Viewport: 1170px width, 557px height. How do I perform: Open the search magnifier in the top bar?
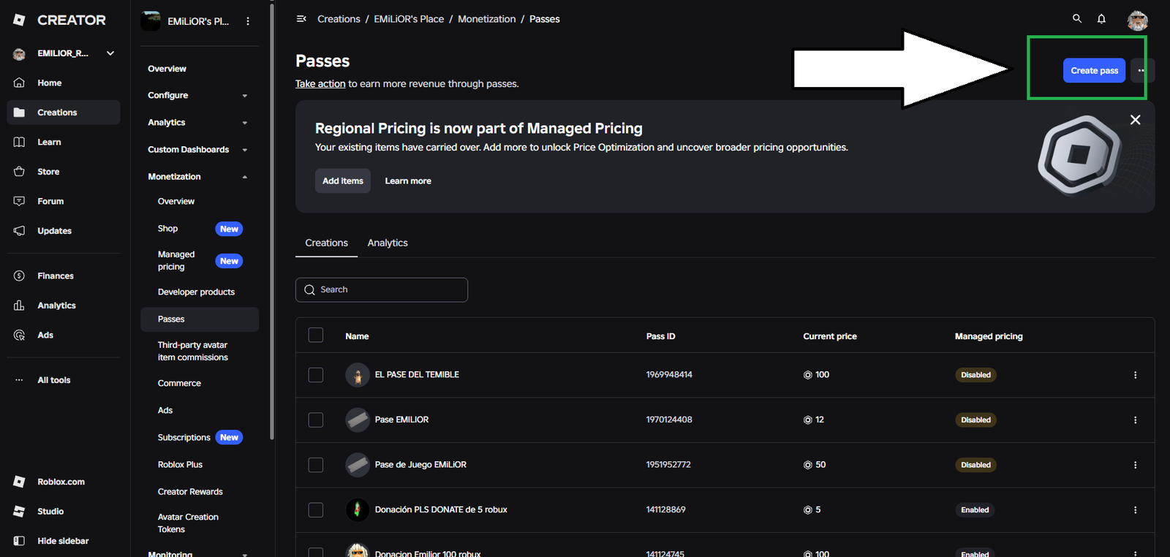point(1077,19)
